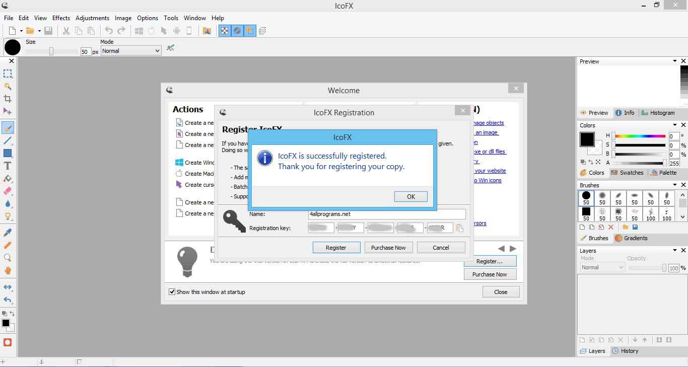Expand the Layers panel options arrow
This screenshot has width=688, height=367.
point(675,251)
